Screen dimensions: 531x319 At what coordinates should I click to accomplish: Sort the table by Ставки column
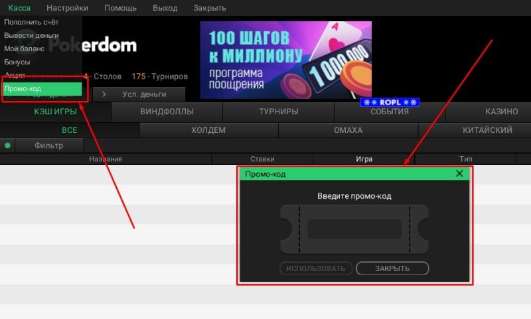tap(262, 159)
